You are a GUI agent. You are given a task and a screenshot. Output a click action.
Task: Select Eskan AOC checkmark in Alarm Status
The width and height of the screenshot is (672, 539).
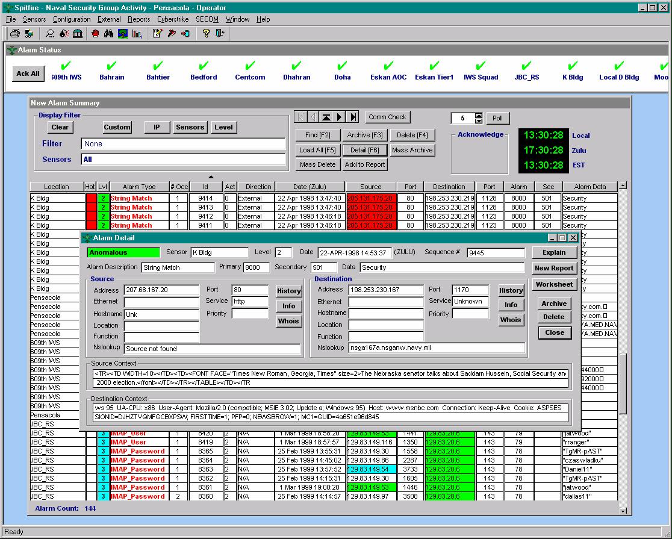pyautogui.click(x=388, y=66)
